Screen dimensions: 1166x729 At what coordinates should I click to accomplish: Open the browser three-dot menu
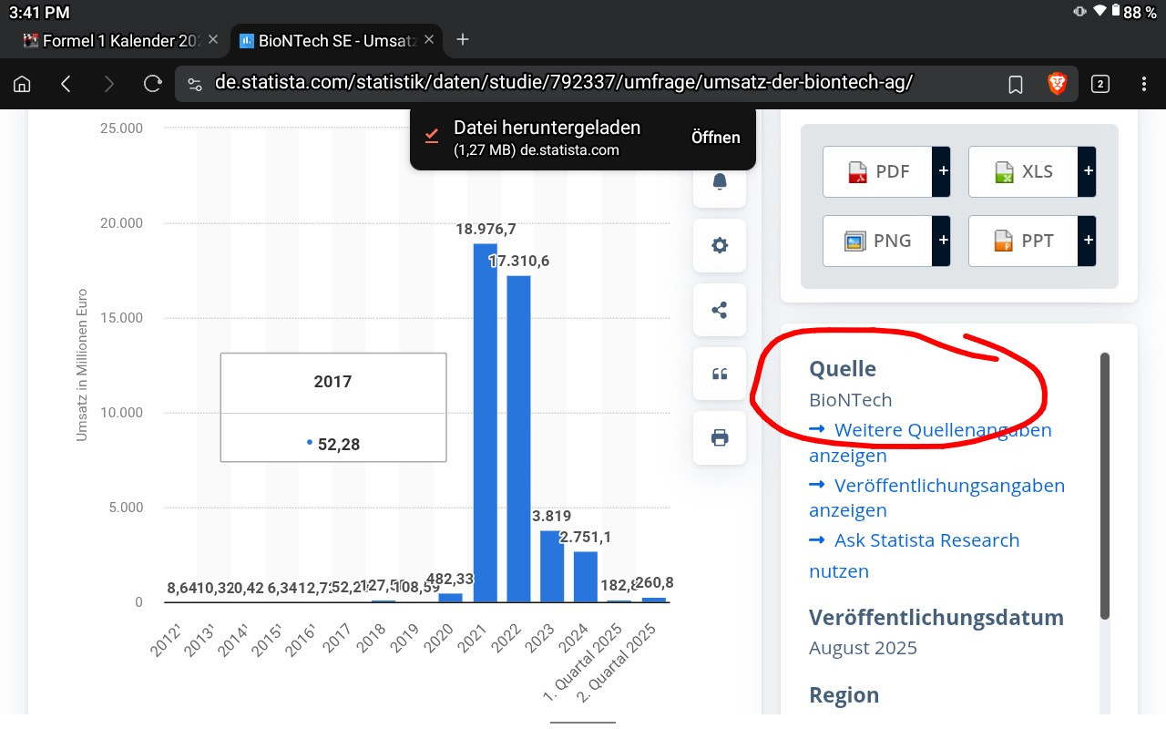coord(1144,84)
